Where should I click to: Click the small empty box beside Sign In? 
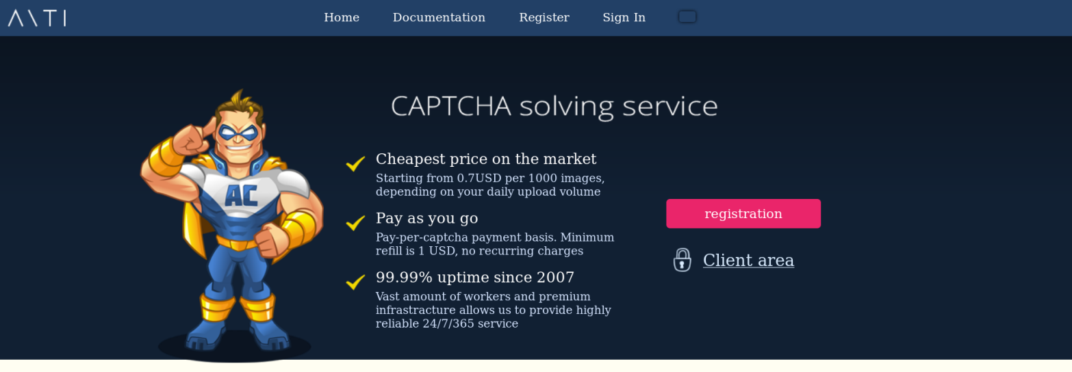687,16
